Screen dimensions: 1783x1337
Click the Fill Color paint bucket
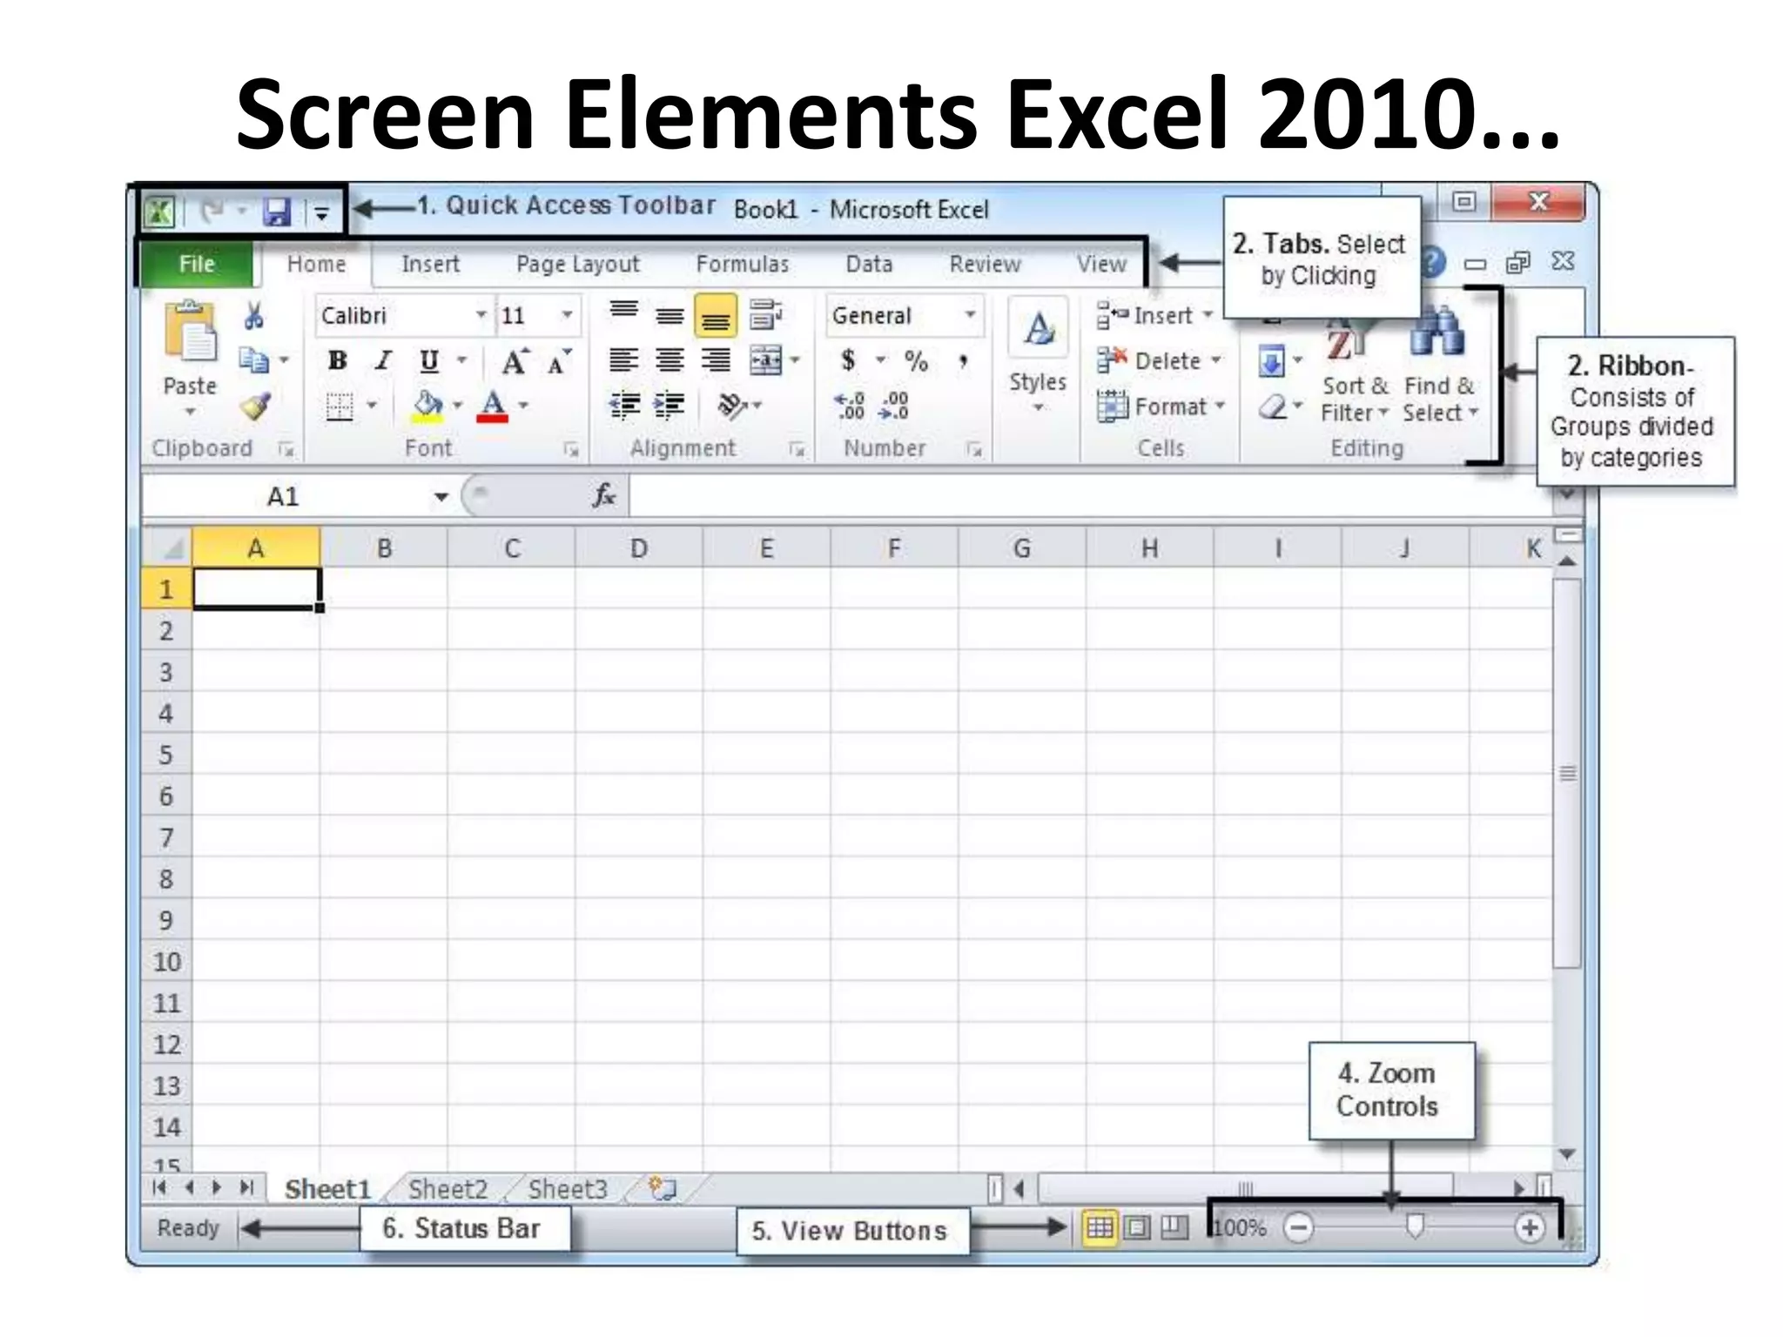tap(427, 406)
